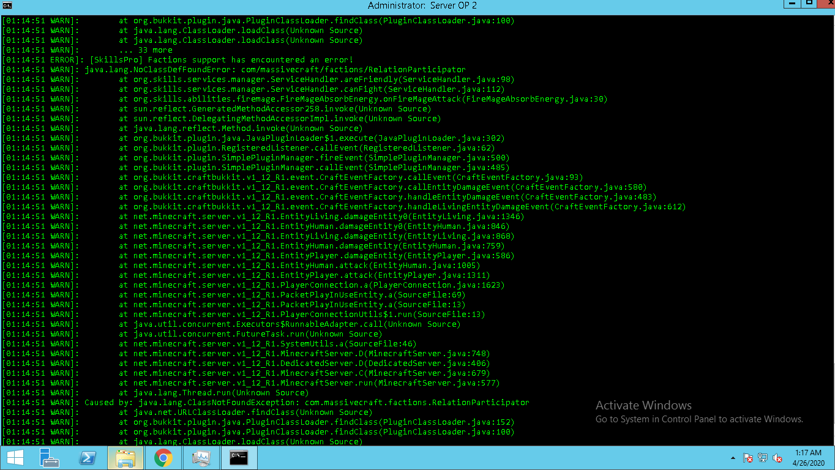The width and height of the screenshot is (835, 470).
Task: Click the 'Administrator: Server OP 2' title text
Action: point(422,6)
